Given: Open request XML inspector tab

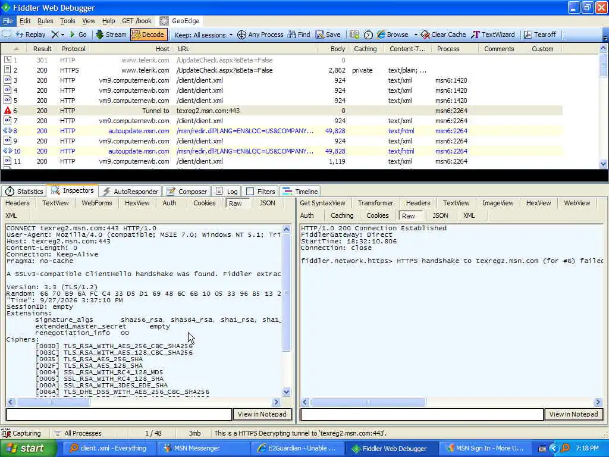Looking at the screenshot, I should pos(11,215).
